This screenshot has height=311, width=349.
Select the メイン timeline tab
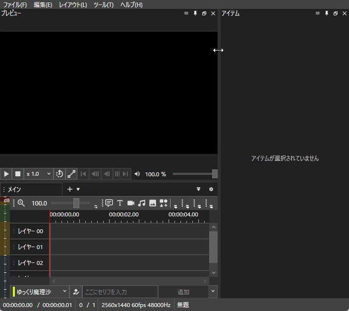pos(31,189)
